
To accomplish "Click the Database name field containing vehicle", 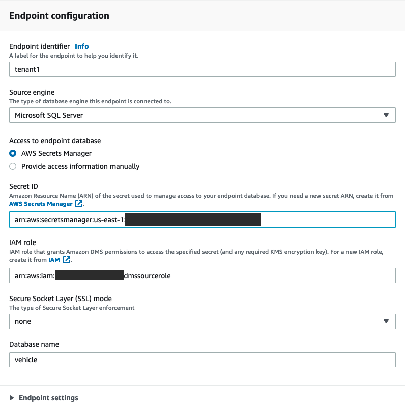I will click(202, 360).
